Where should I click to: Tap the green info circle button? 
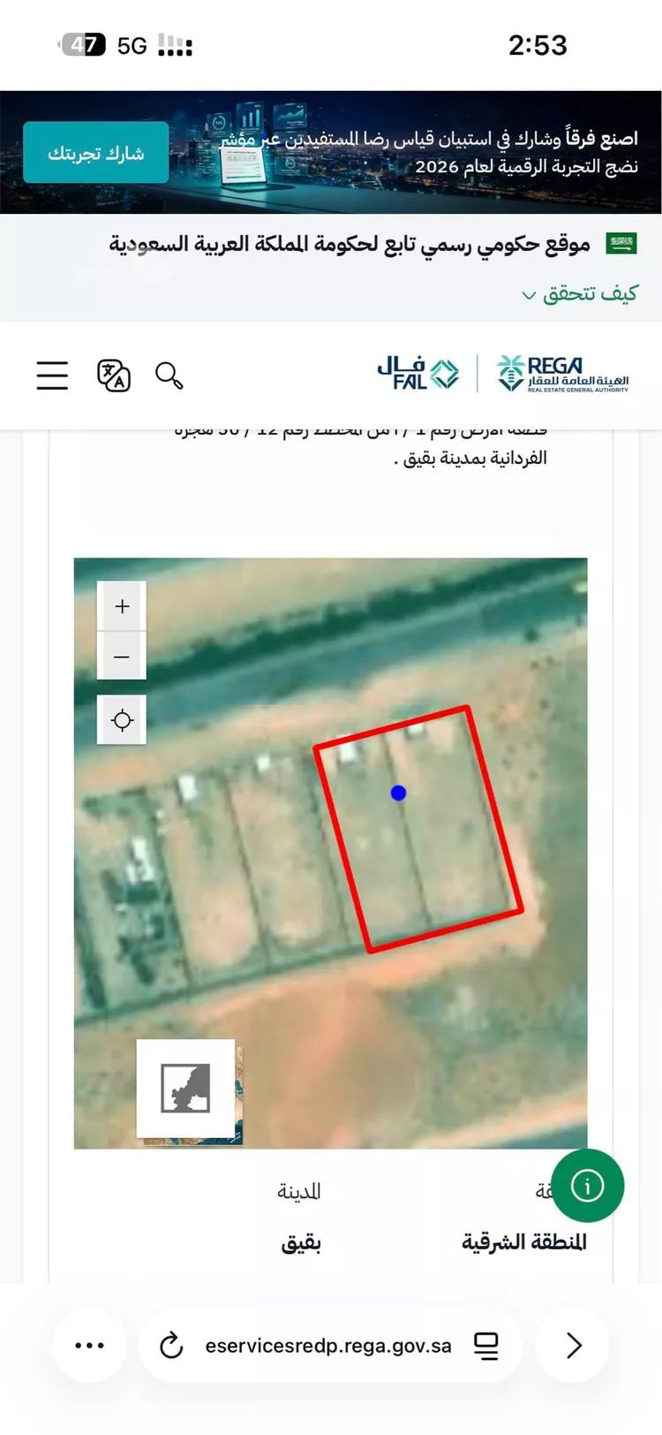tap(588, 1186)
